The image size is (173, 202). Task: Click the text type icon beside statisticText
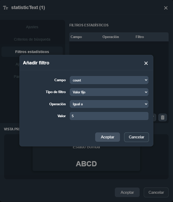6,8
